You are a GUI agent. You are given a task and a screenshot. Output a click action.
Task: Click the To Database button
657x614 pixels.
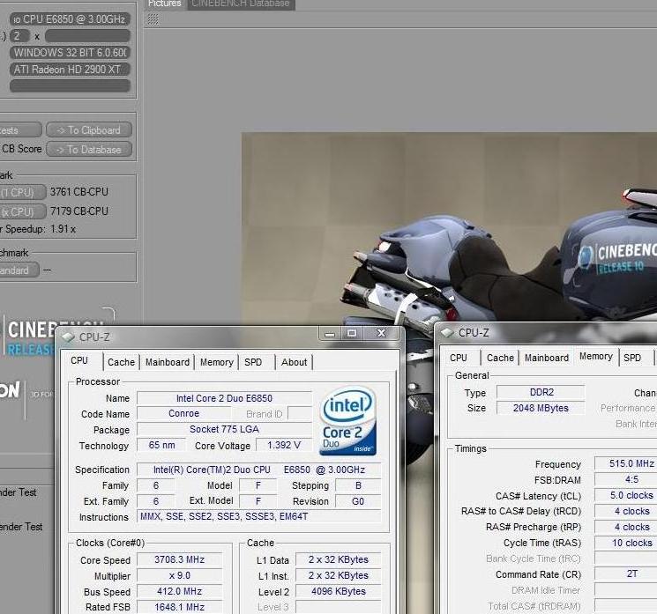pyautogui.click(x=89, y=150)
